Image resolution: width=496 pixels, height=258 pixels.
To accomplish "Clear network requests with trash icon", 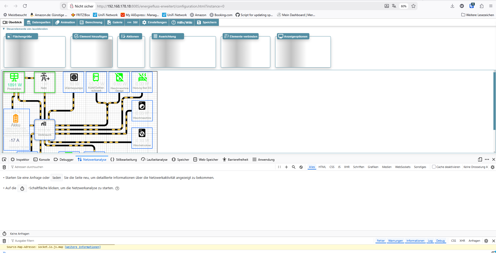I will (4, 167).
